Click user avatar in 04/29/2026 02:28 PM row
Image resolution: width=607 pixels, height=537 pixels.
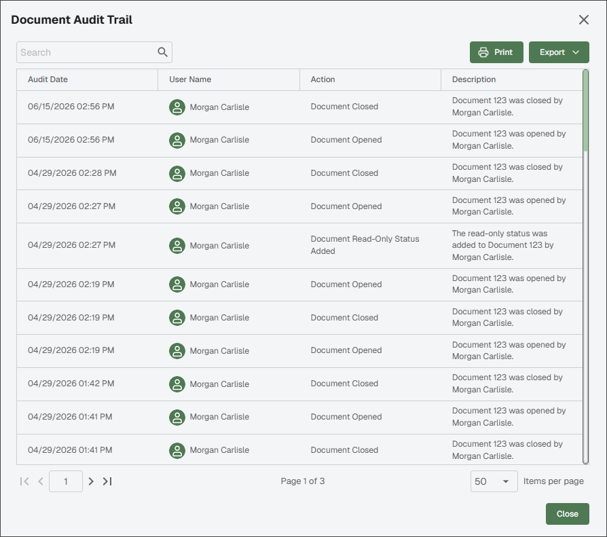click(x=177, y=173)
